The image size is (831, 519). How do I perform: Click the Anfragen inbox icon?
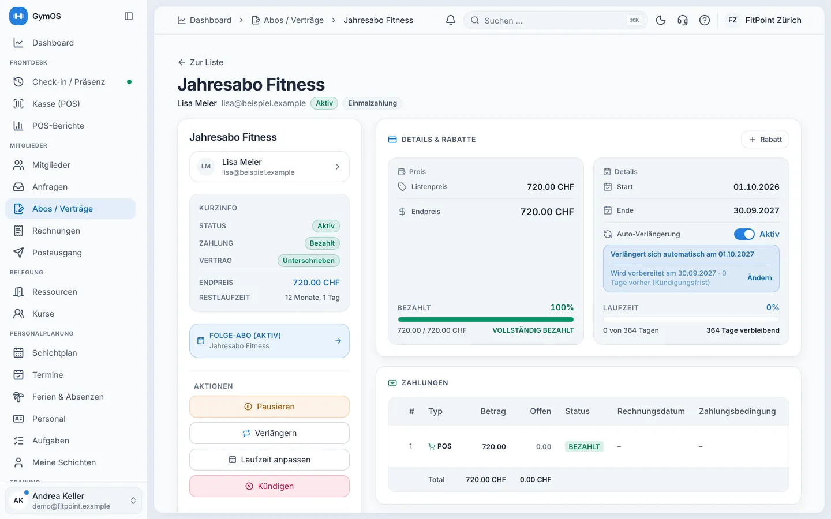pos(18,187)
